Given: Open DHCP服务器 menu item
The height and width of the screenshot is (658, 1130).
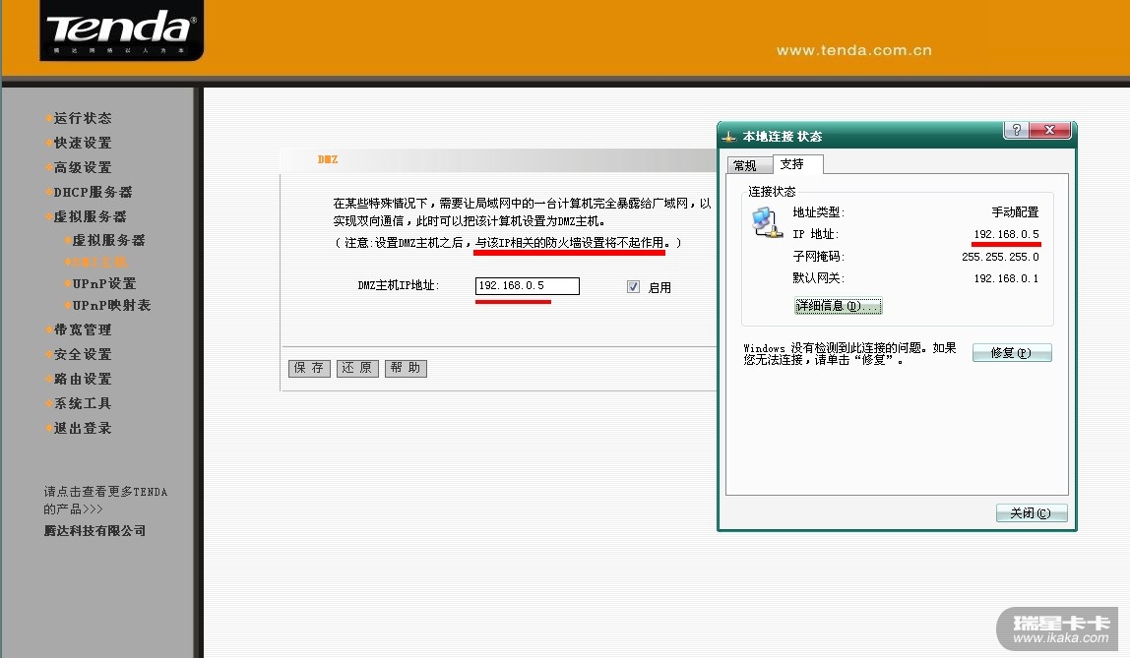Looking at the screenshot, I should click(93, 192).
